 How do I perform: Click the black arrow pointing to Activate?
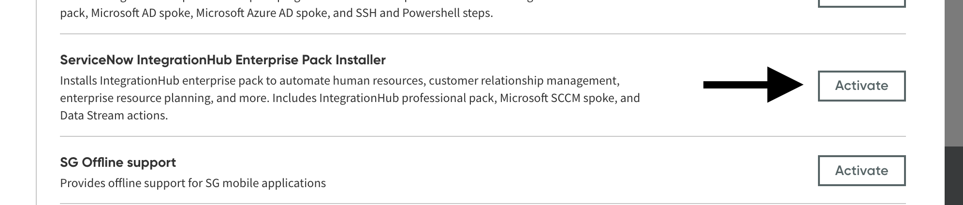[754, 85]
